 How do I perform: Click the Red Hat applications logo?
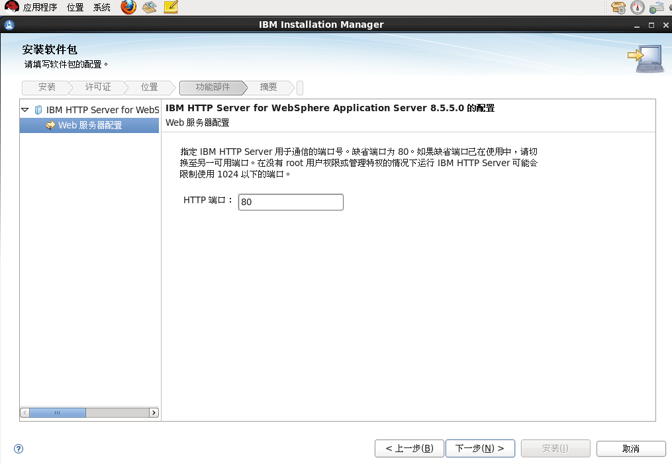point(11,7)
